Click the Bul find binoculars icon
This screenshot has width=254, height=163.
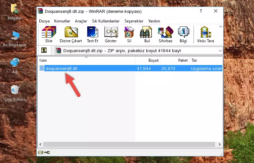[146, 32]
